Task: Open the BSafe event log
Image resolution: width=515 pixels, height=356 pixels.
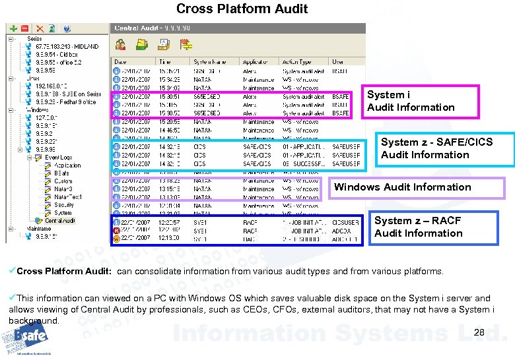Action: tap(61, 173)
